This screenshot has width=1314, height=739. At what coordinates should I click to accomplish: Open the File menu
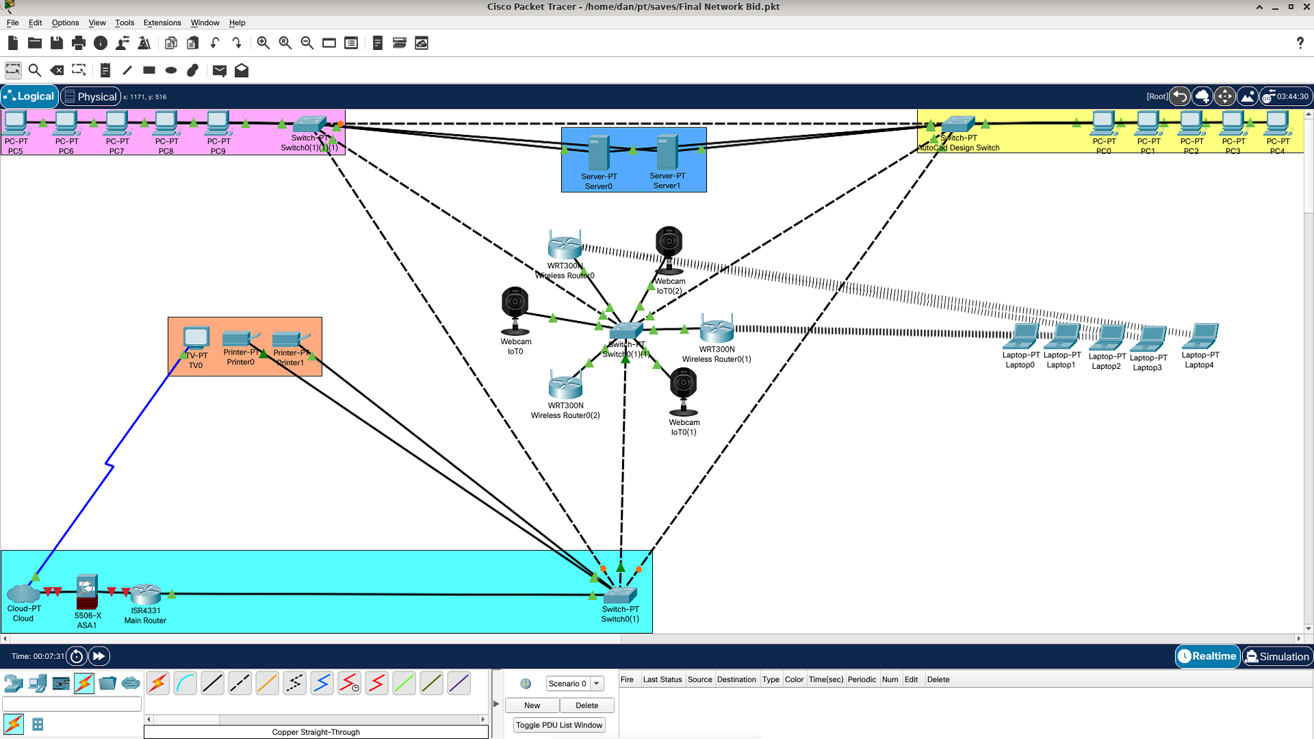[x=12, y=23]
